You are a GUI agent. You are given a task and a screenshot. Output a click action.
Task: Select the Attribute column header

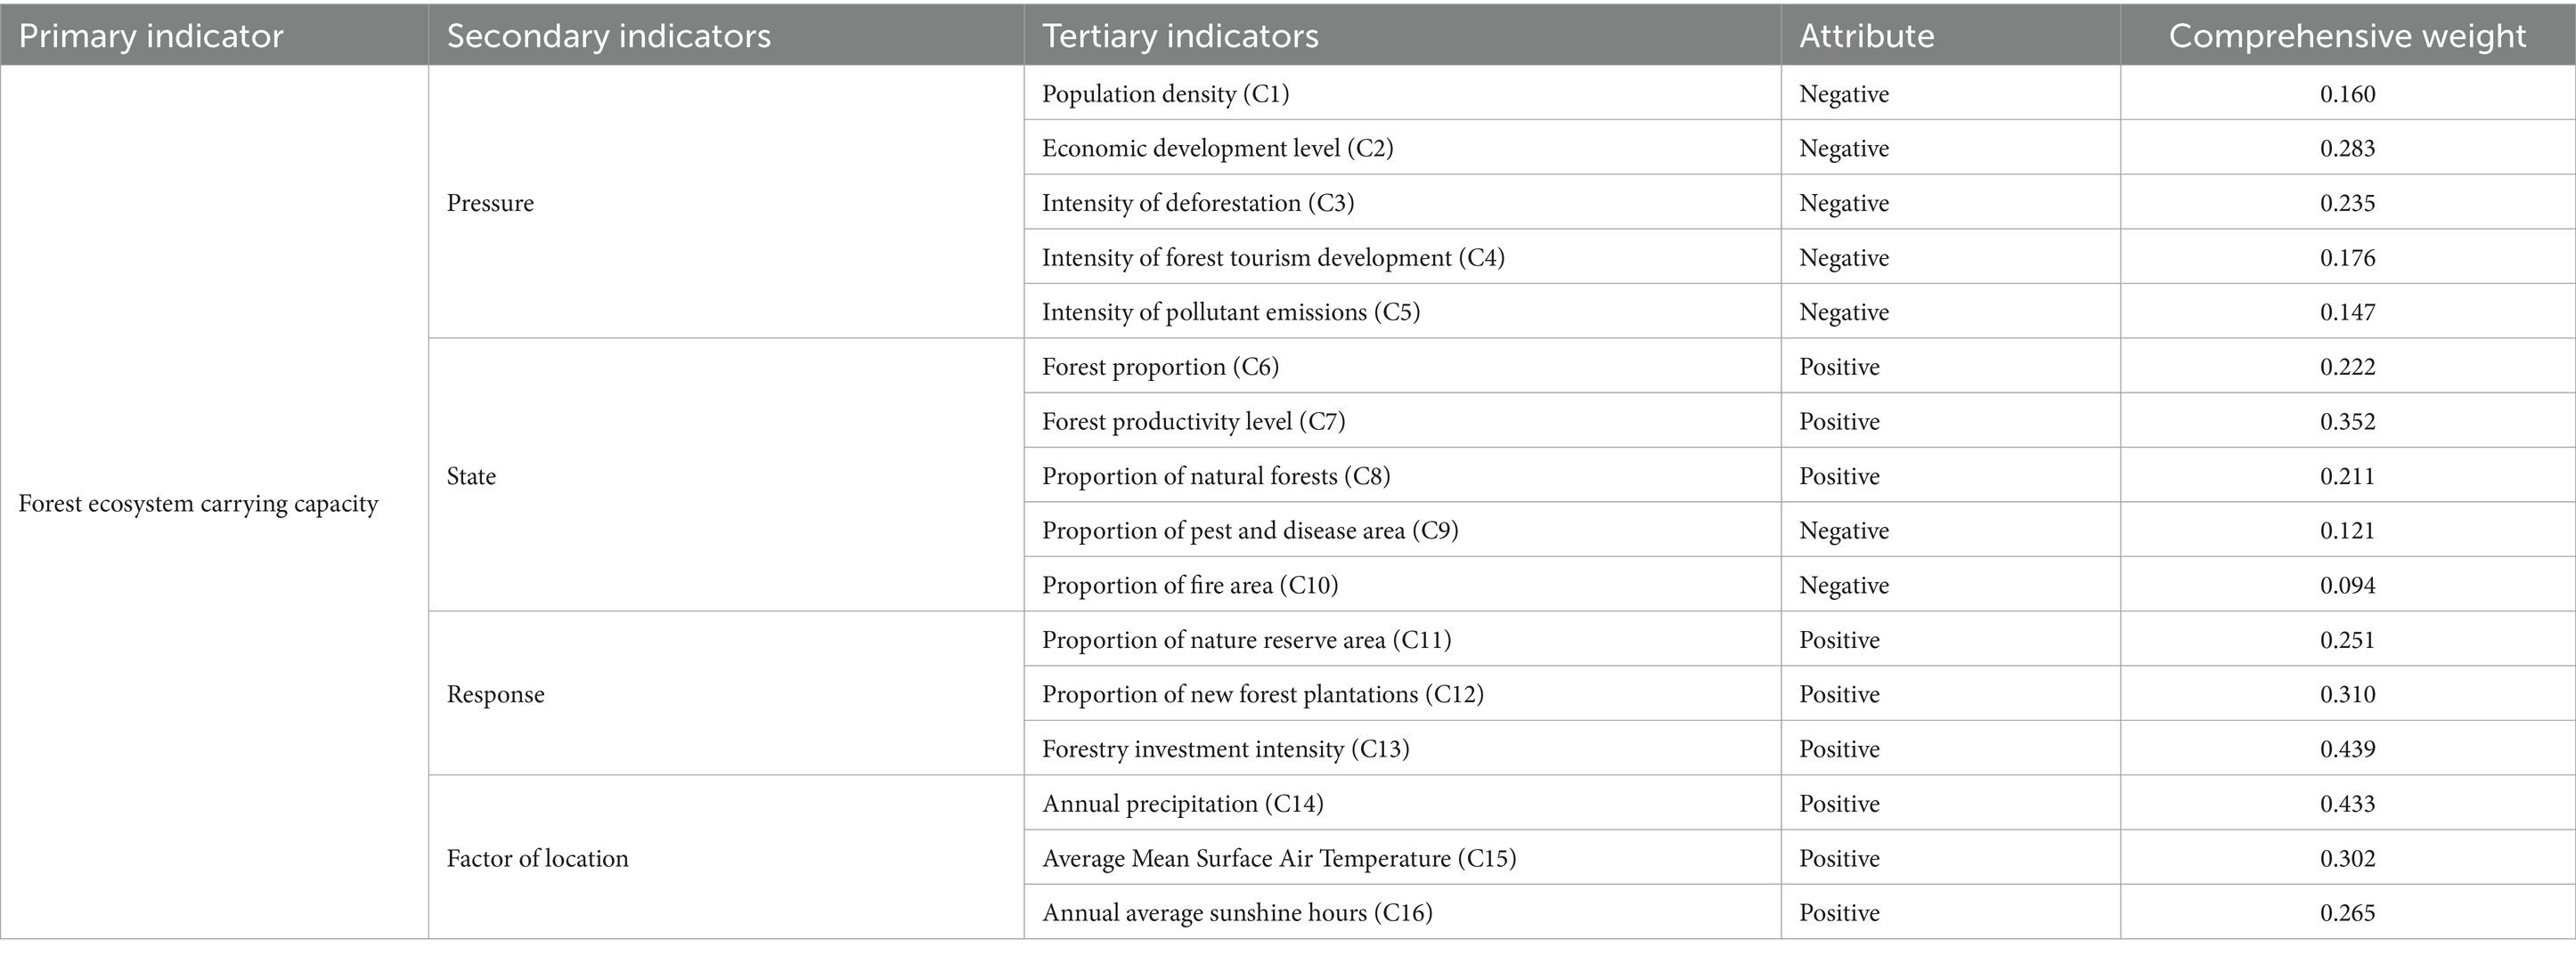[x=1950, y=35]
